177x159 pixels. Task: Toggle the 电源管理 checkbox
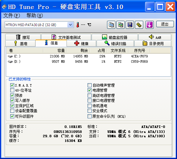tap(89, 90)
